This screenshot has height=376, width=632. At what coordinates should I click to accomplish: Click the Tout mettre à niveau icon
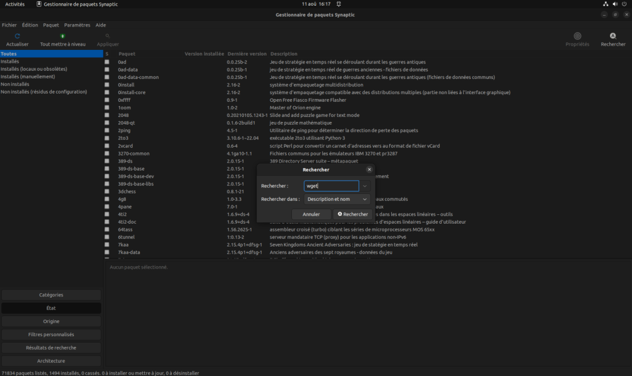[x=63, y=37]
